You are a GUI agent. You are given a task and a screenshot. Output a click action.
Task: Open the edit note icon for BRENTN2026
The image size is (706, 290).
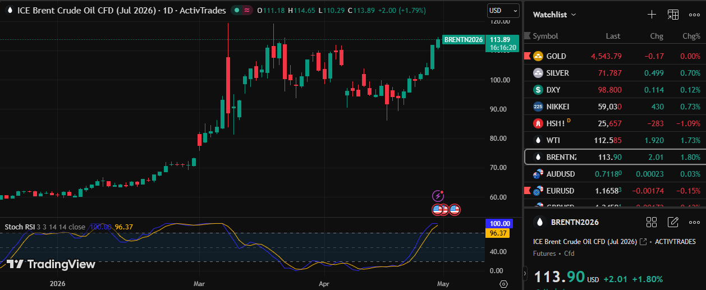(673, 222)
